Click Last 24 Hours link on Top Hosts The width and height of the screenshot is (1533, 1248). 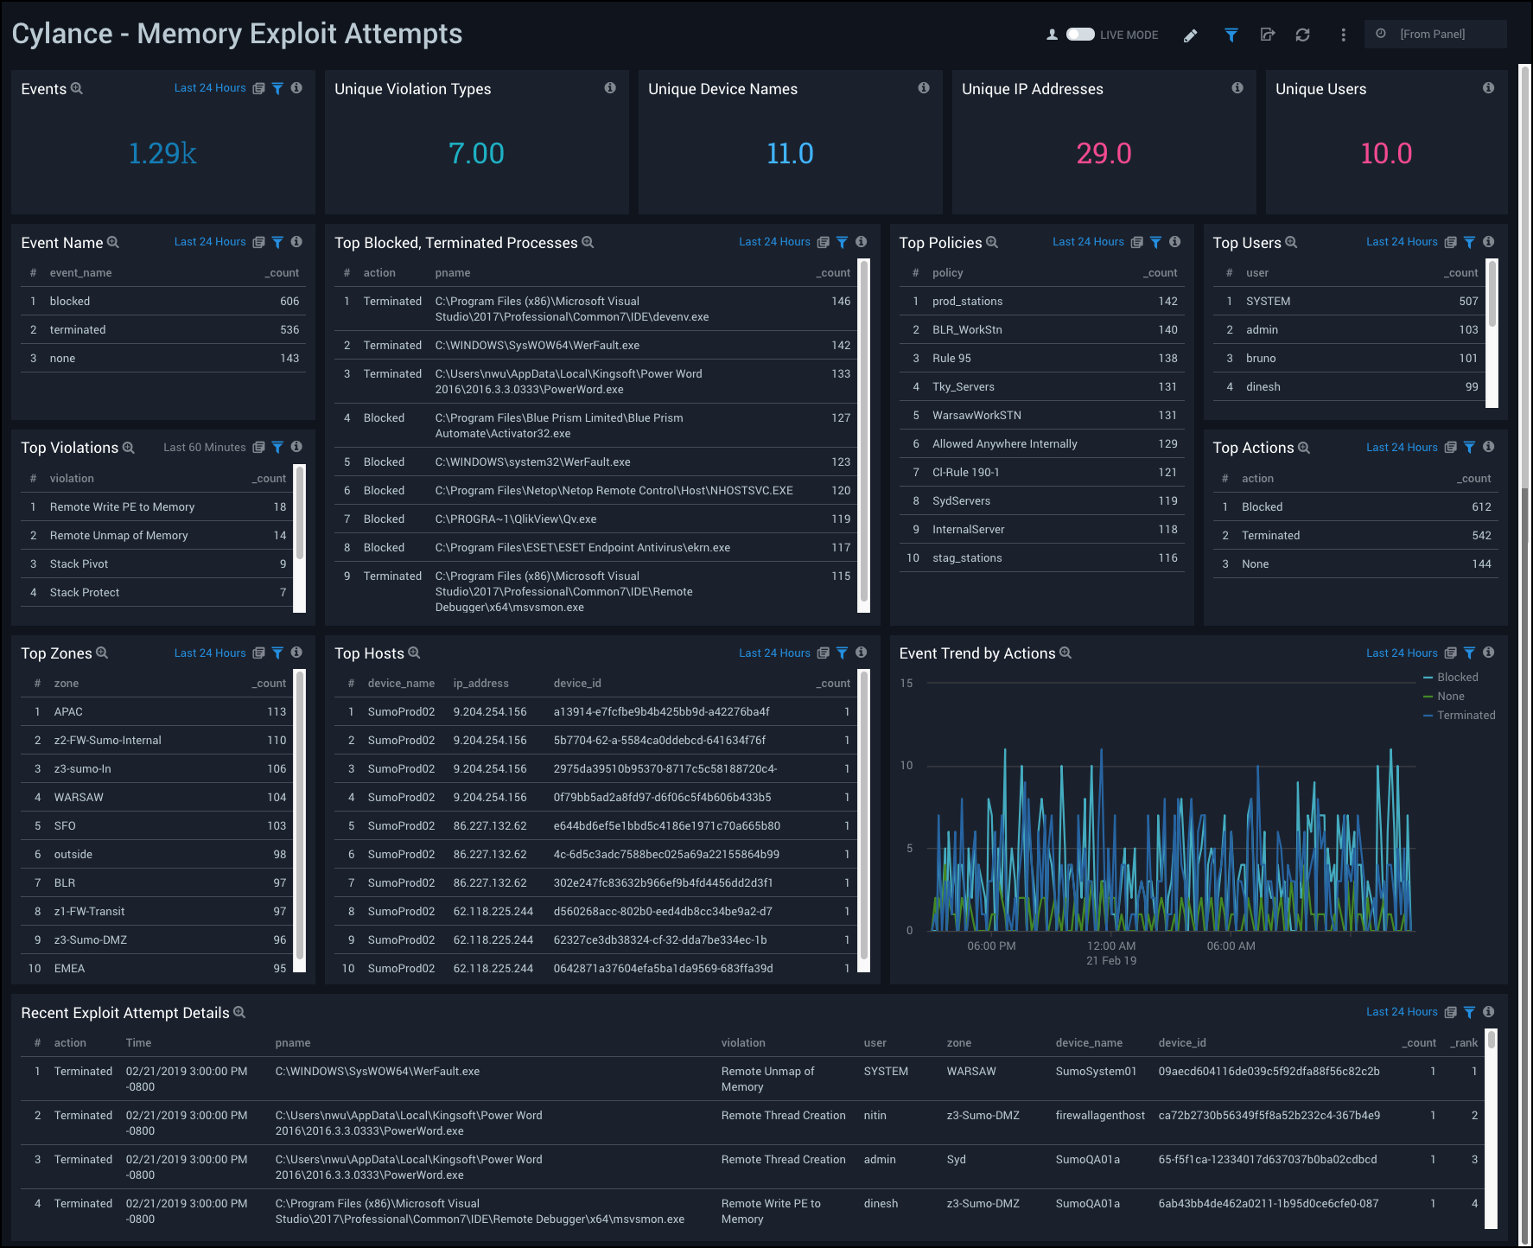coord(774,653)
